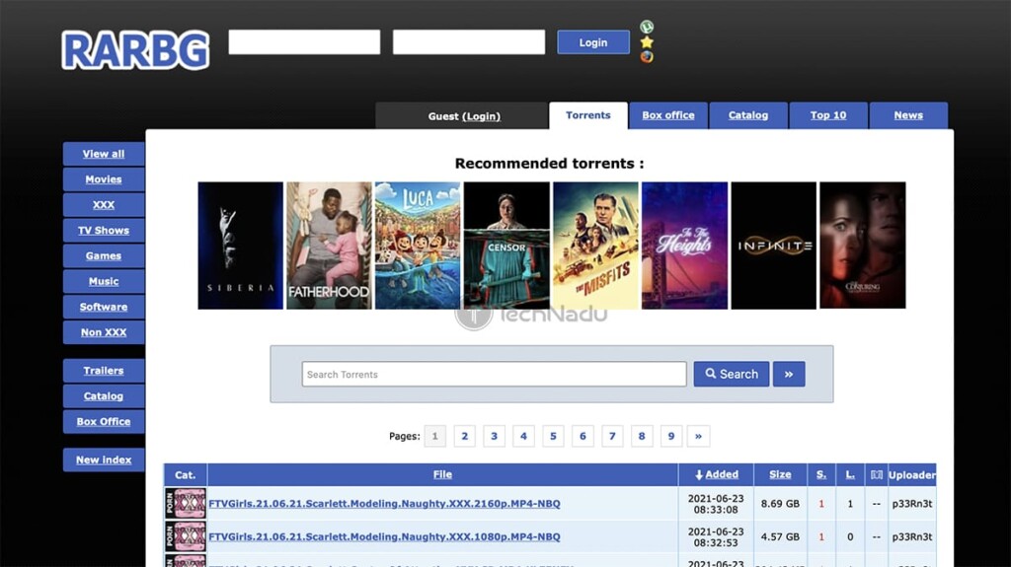Go to page 5

[553, 436]
